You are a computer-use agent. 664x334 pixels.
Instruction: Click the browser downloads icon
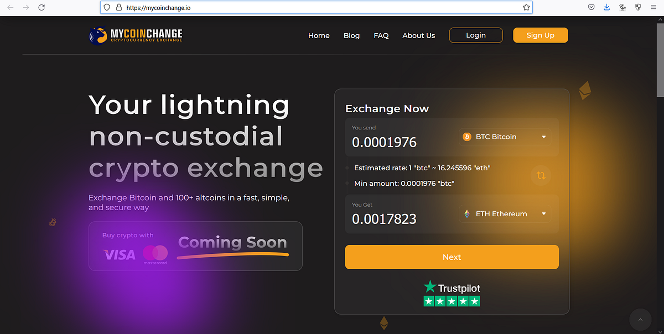pos(606,7)
